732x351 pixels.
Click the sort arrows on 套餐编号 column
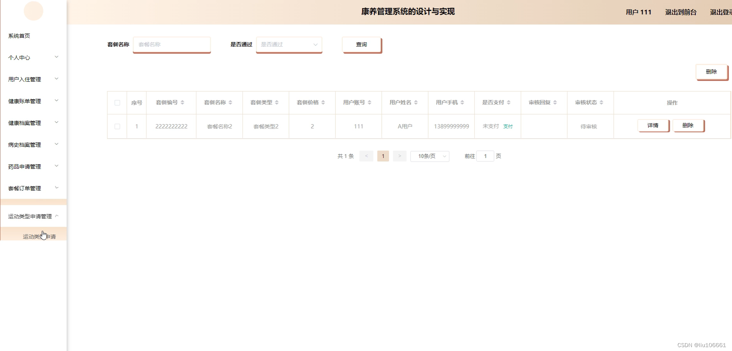click(182, 102)
